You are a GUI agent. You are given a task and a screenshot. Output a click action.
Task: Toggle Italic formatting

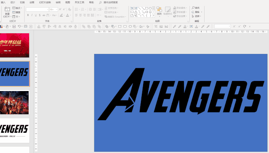[32, 15]
